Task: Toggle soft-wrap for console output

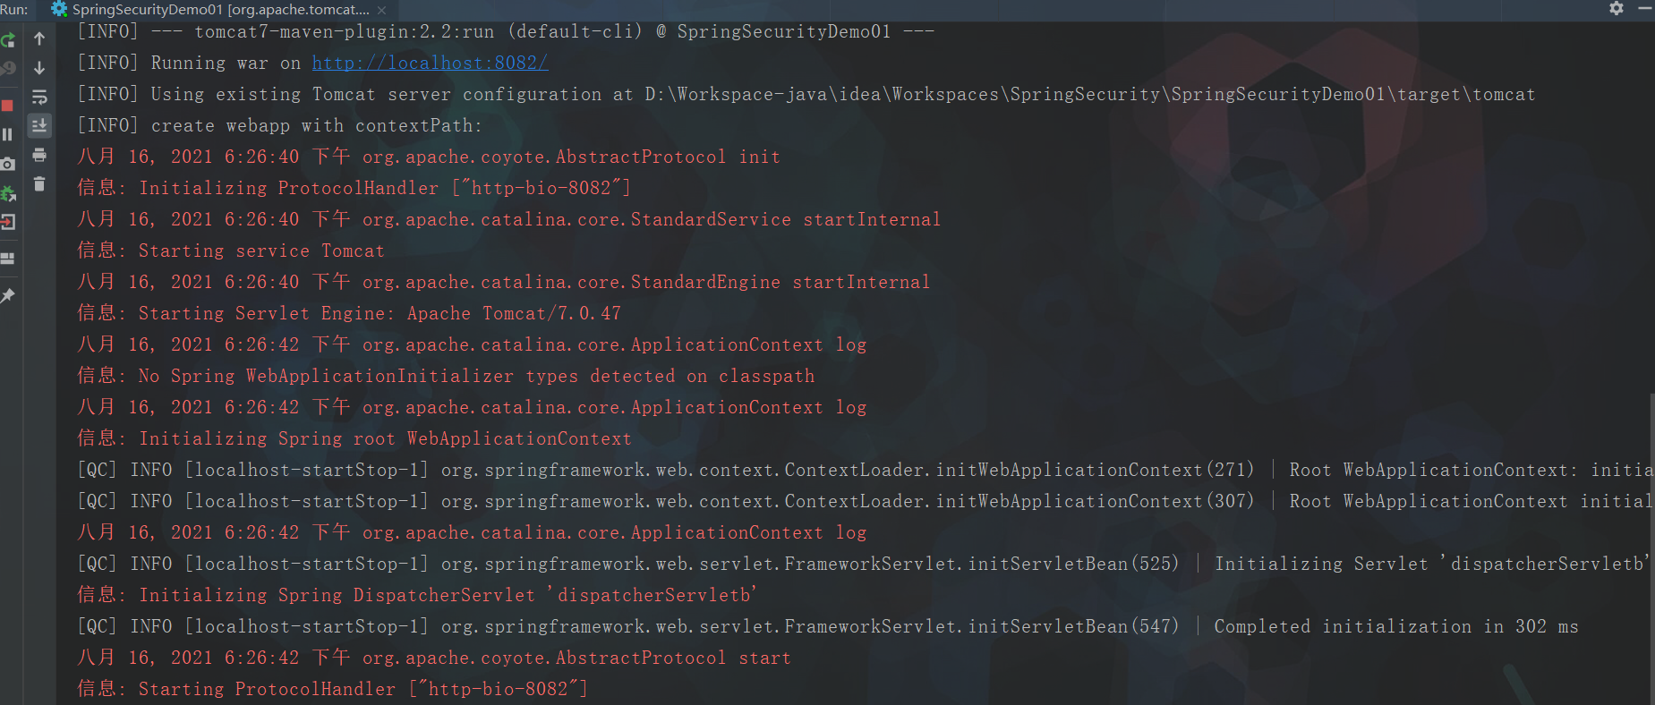Action: pos(39,97)
